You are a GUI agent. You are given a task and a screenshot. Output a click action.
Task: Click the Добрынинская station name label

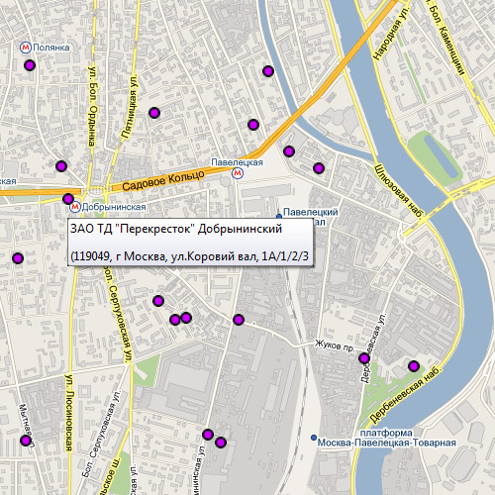click(x=114, y=207)
